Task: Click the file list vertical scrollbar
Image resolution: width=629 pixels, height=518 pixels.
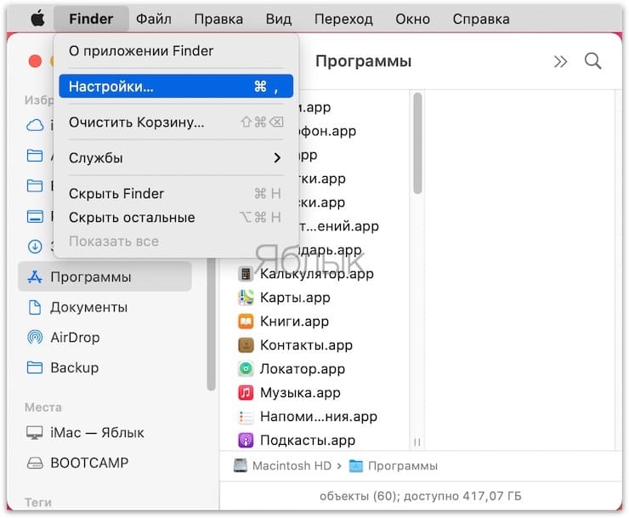Action: [x=417, y=144]
